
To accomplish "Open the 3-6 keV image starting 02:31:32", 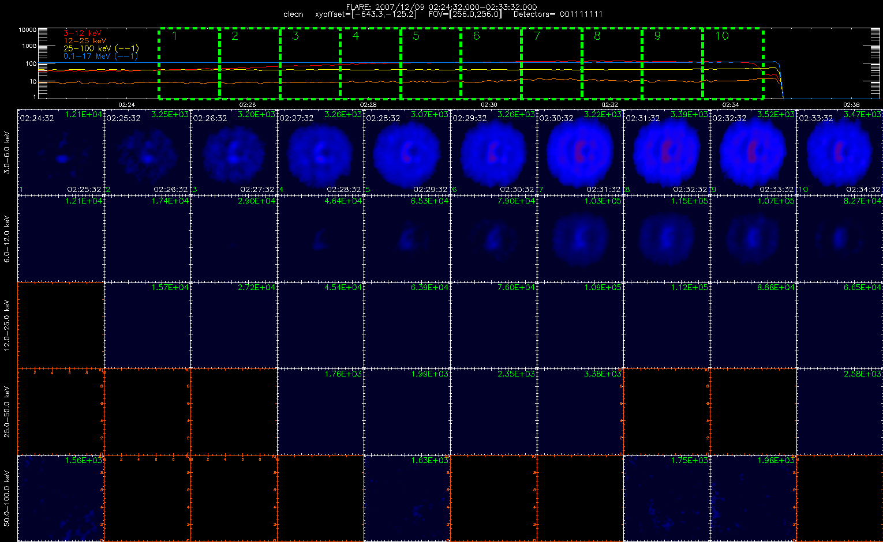I will pos(667,152).
